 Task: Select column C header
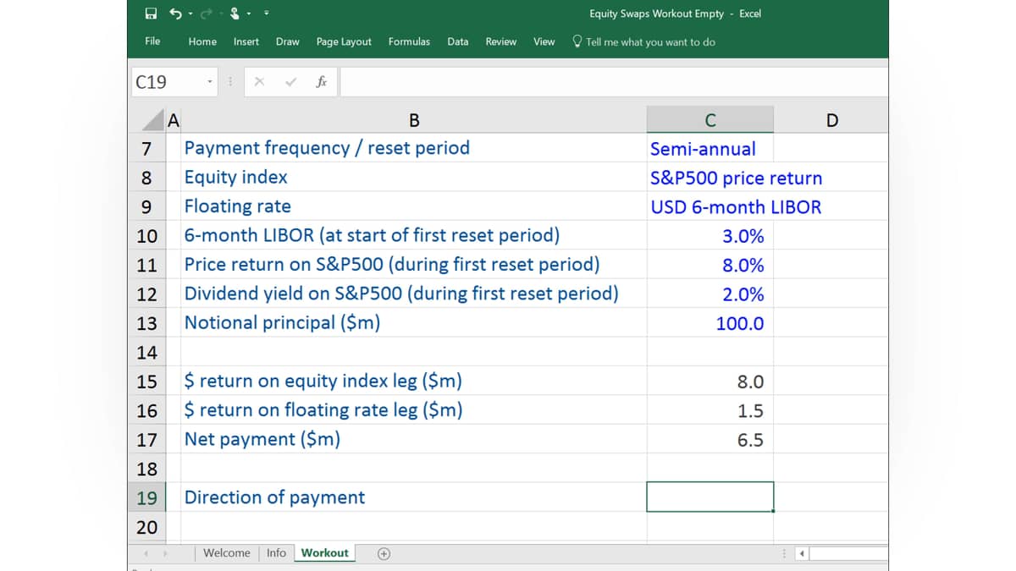(710, 119)
